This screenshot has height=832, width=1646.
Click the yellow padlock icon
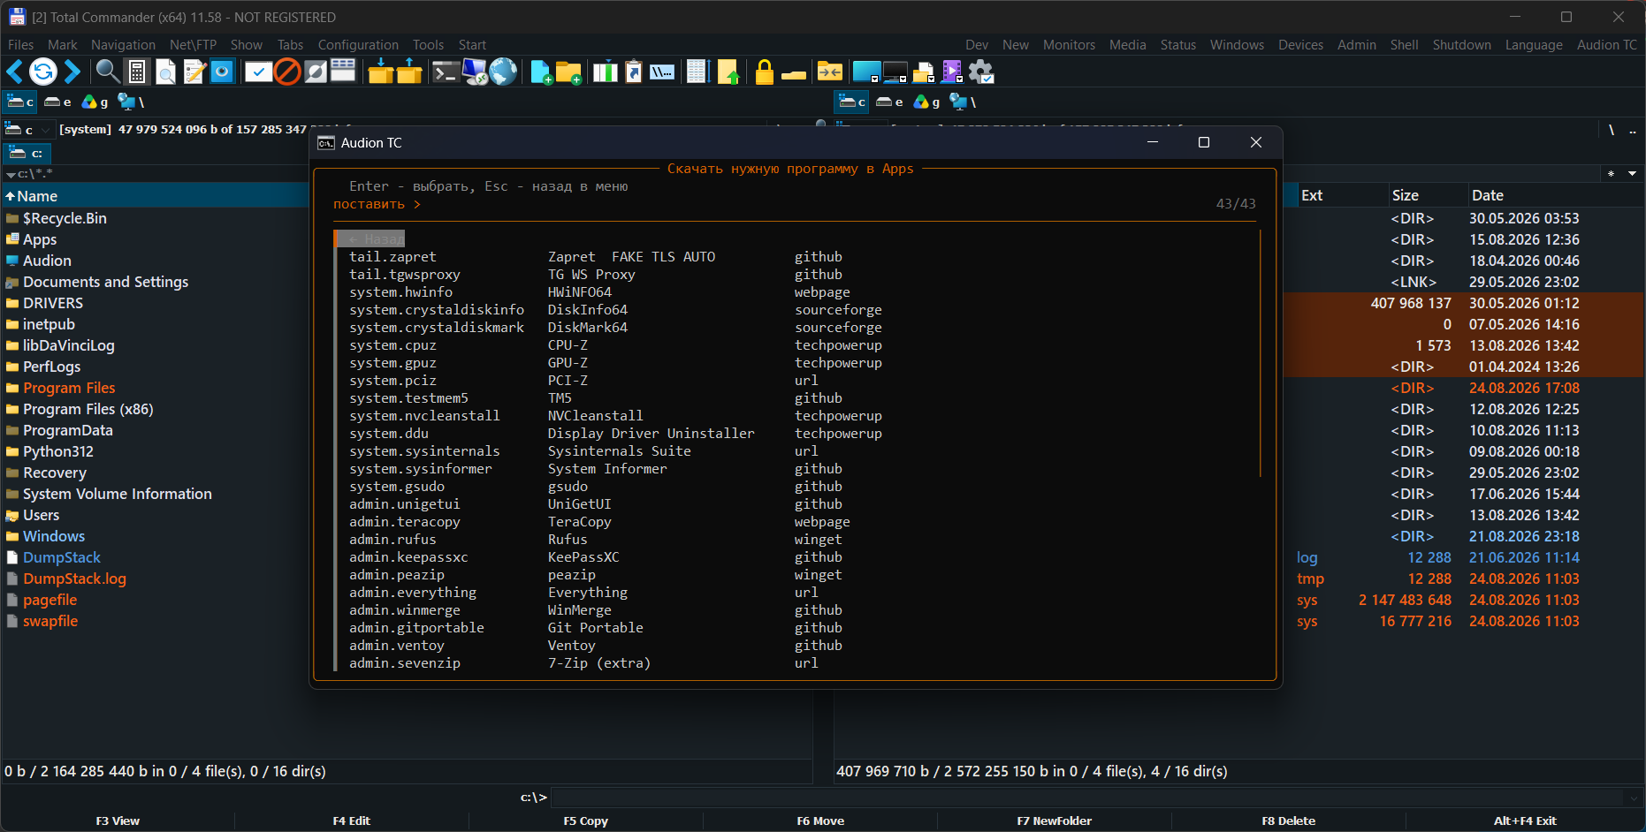click(x=765, y=72)
